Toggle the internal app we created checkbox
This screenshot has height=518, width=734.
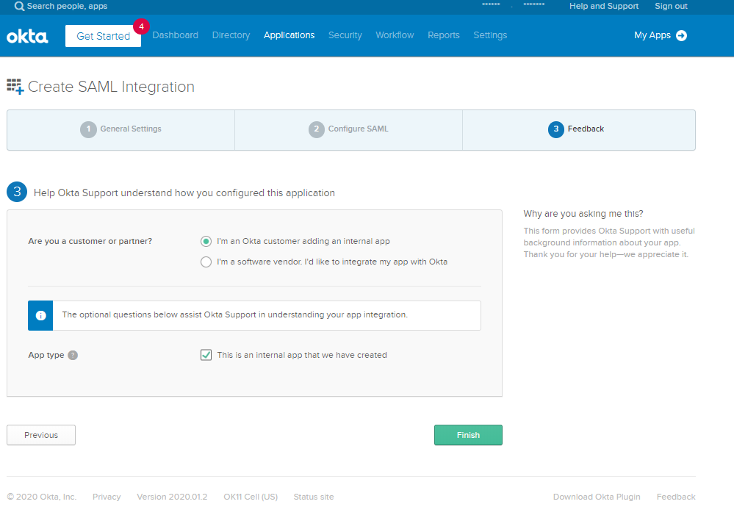coord(206,355)
